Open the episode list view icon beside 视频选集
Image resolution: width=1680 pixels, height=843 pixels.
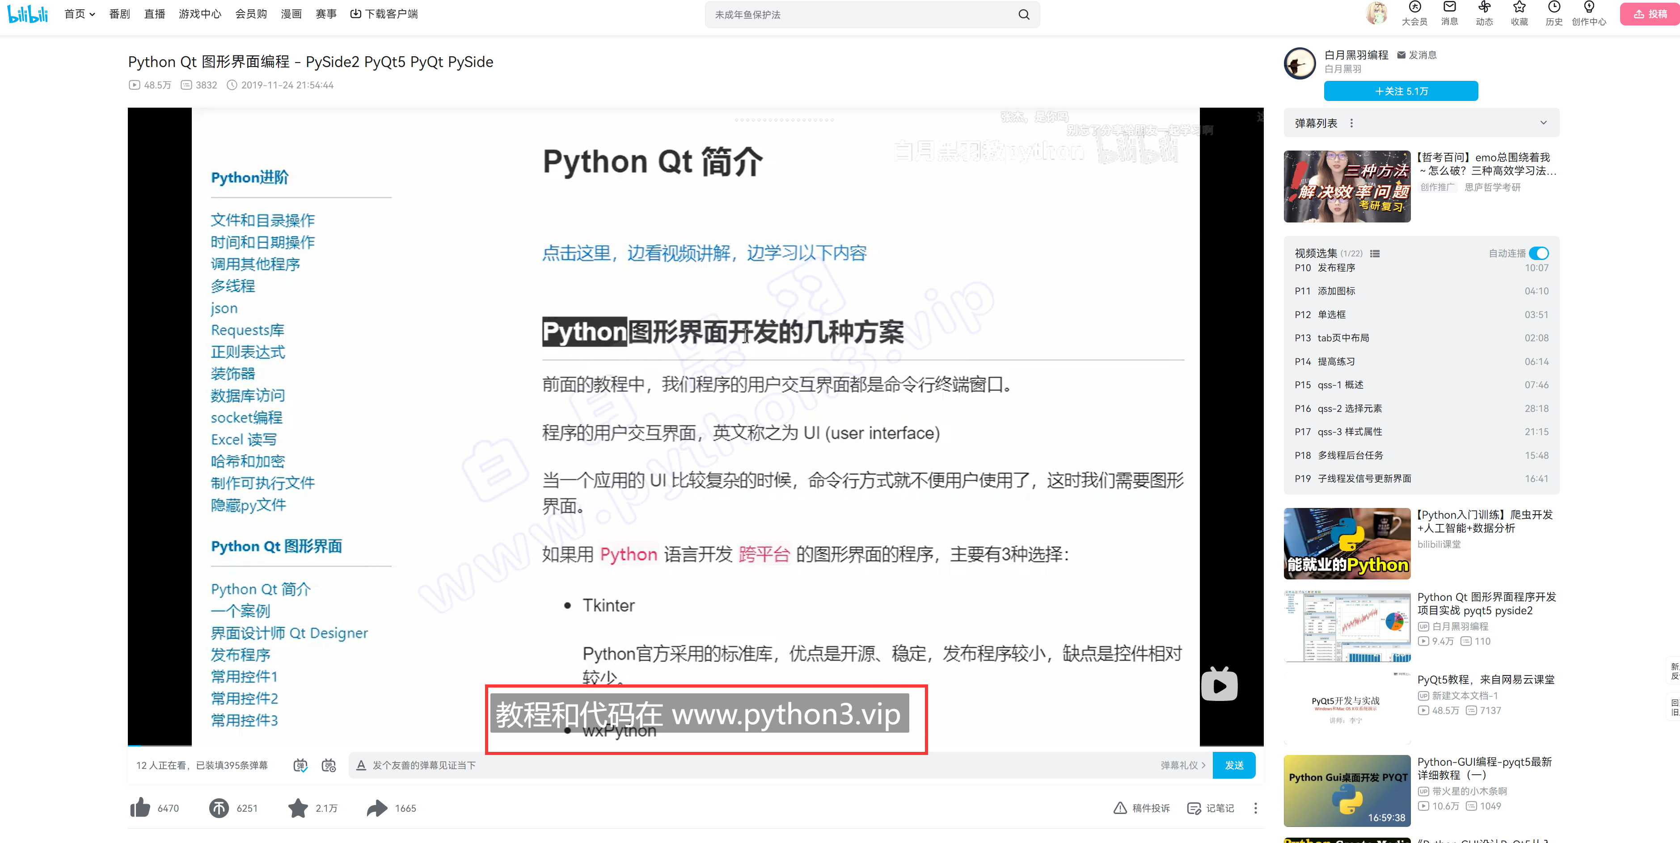tap(1374, 254)
